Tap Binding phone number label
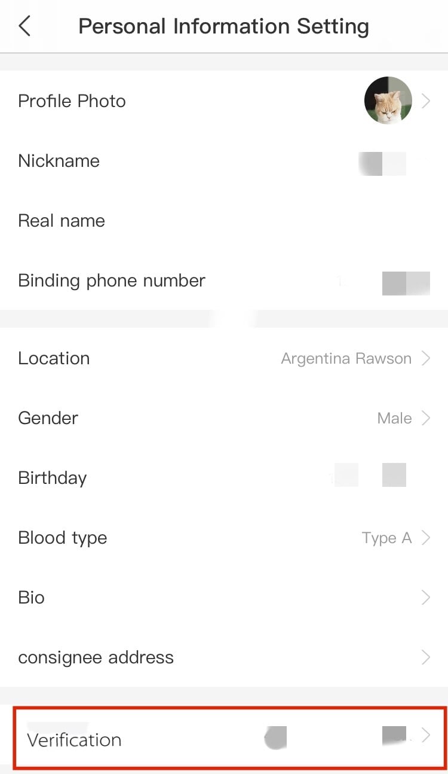The height and width of the screenshot is (774, 448). point(112,281)
